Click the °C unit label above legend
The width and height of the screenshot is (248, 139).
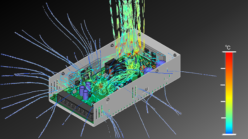point(228,47)
